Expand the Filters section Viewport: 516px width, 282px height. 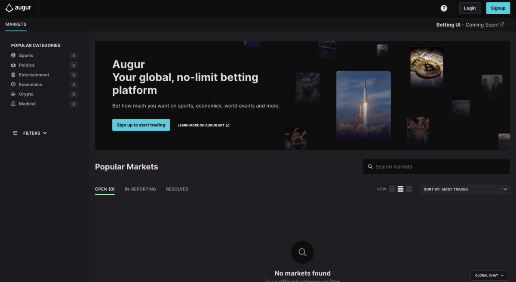pyautogui.click(x=29, y=133)
